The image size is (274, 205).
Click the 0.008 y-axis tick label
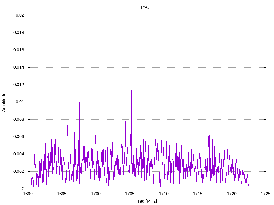pos(19,119)
